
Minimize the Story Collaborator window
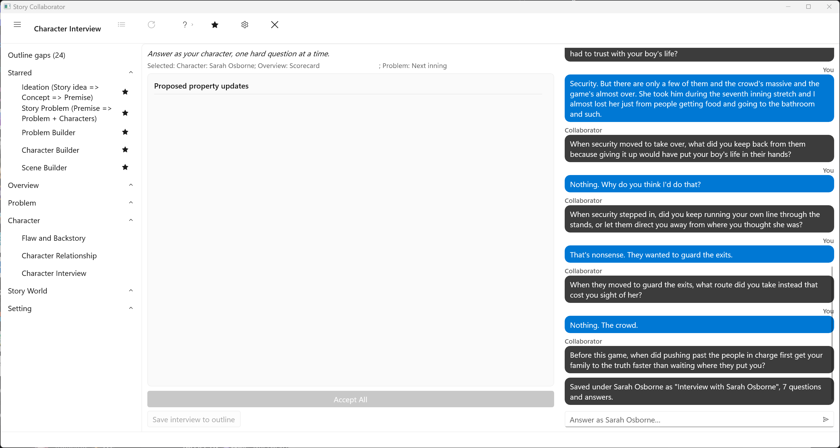[788, 6]
